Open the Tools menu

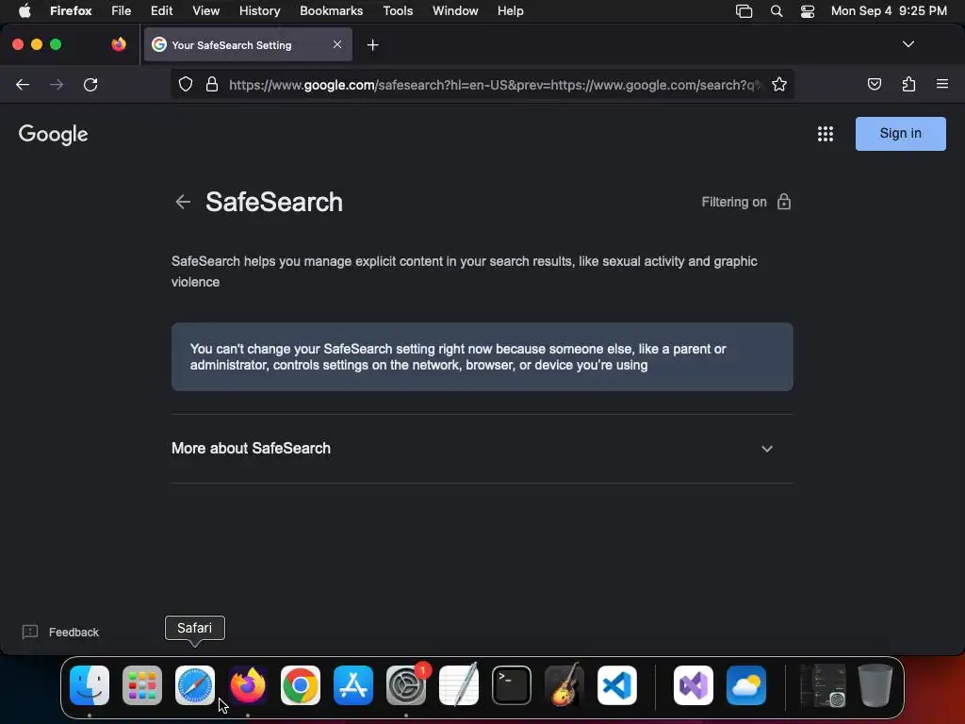click(x=398, y=11)
